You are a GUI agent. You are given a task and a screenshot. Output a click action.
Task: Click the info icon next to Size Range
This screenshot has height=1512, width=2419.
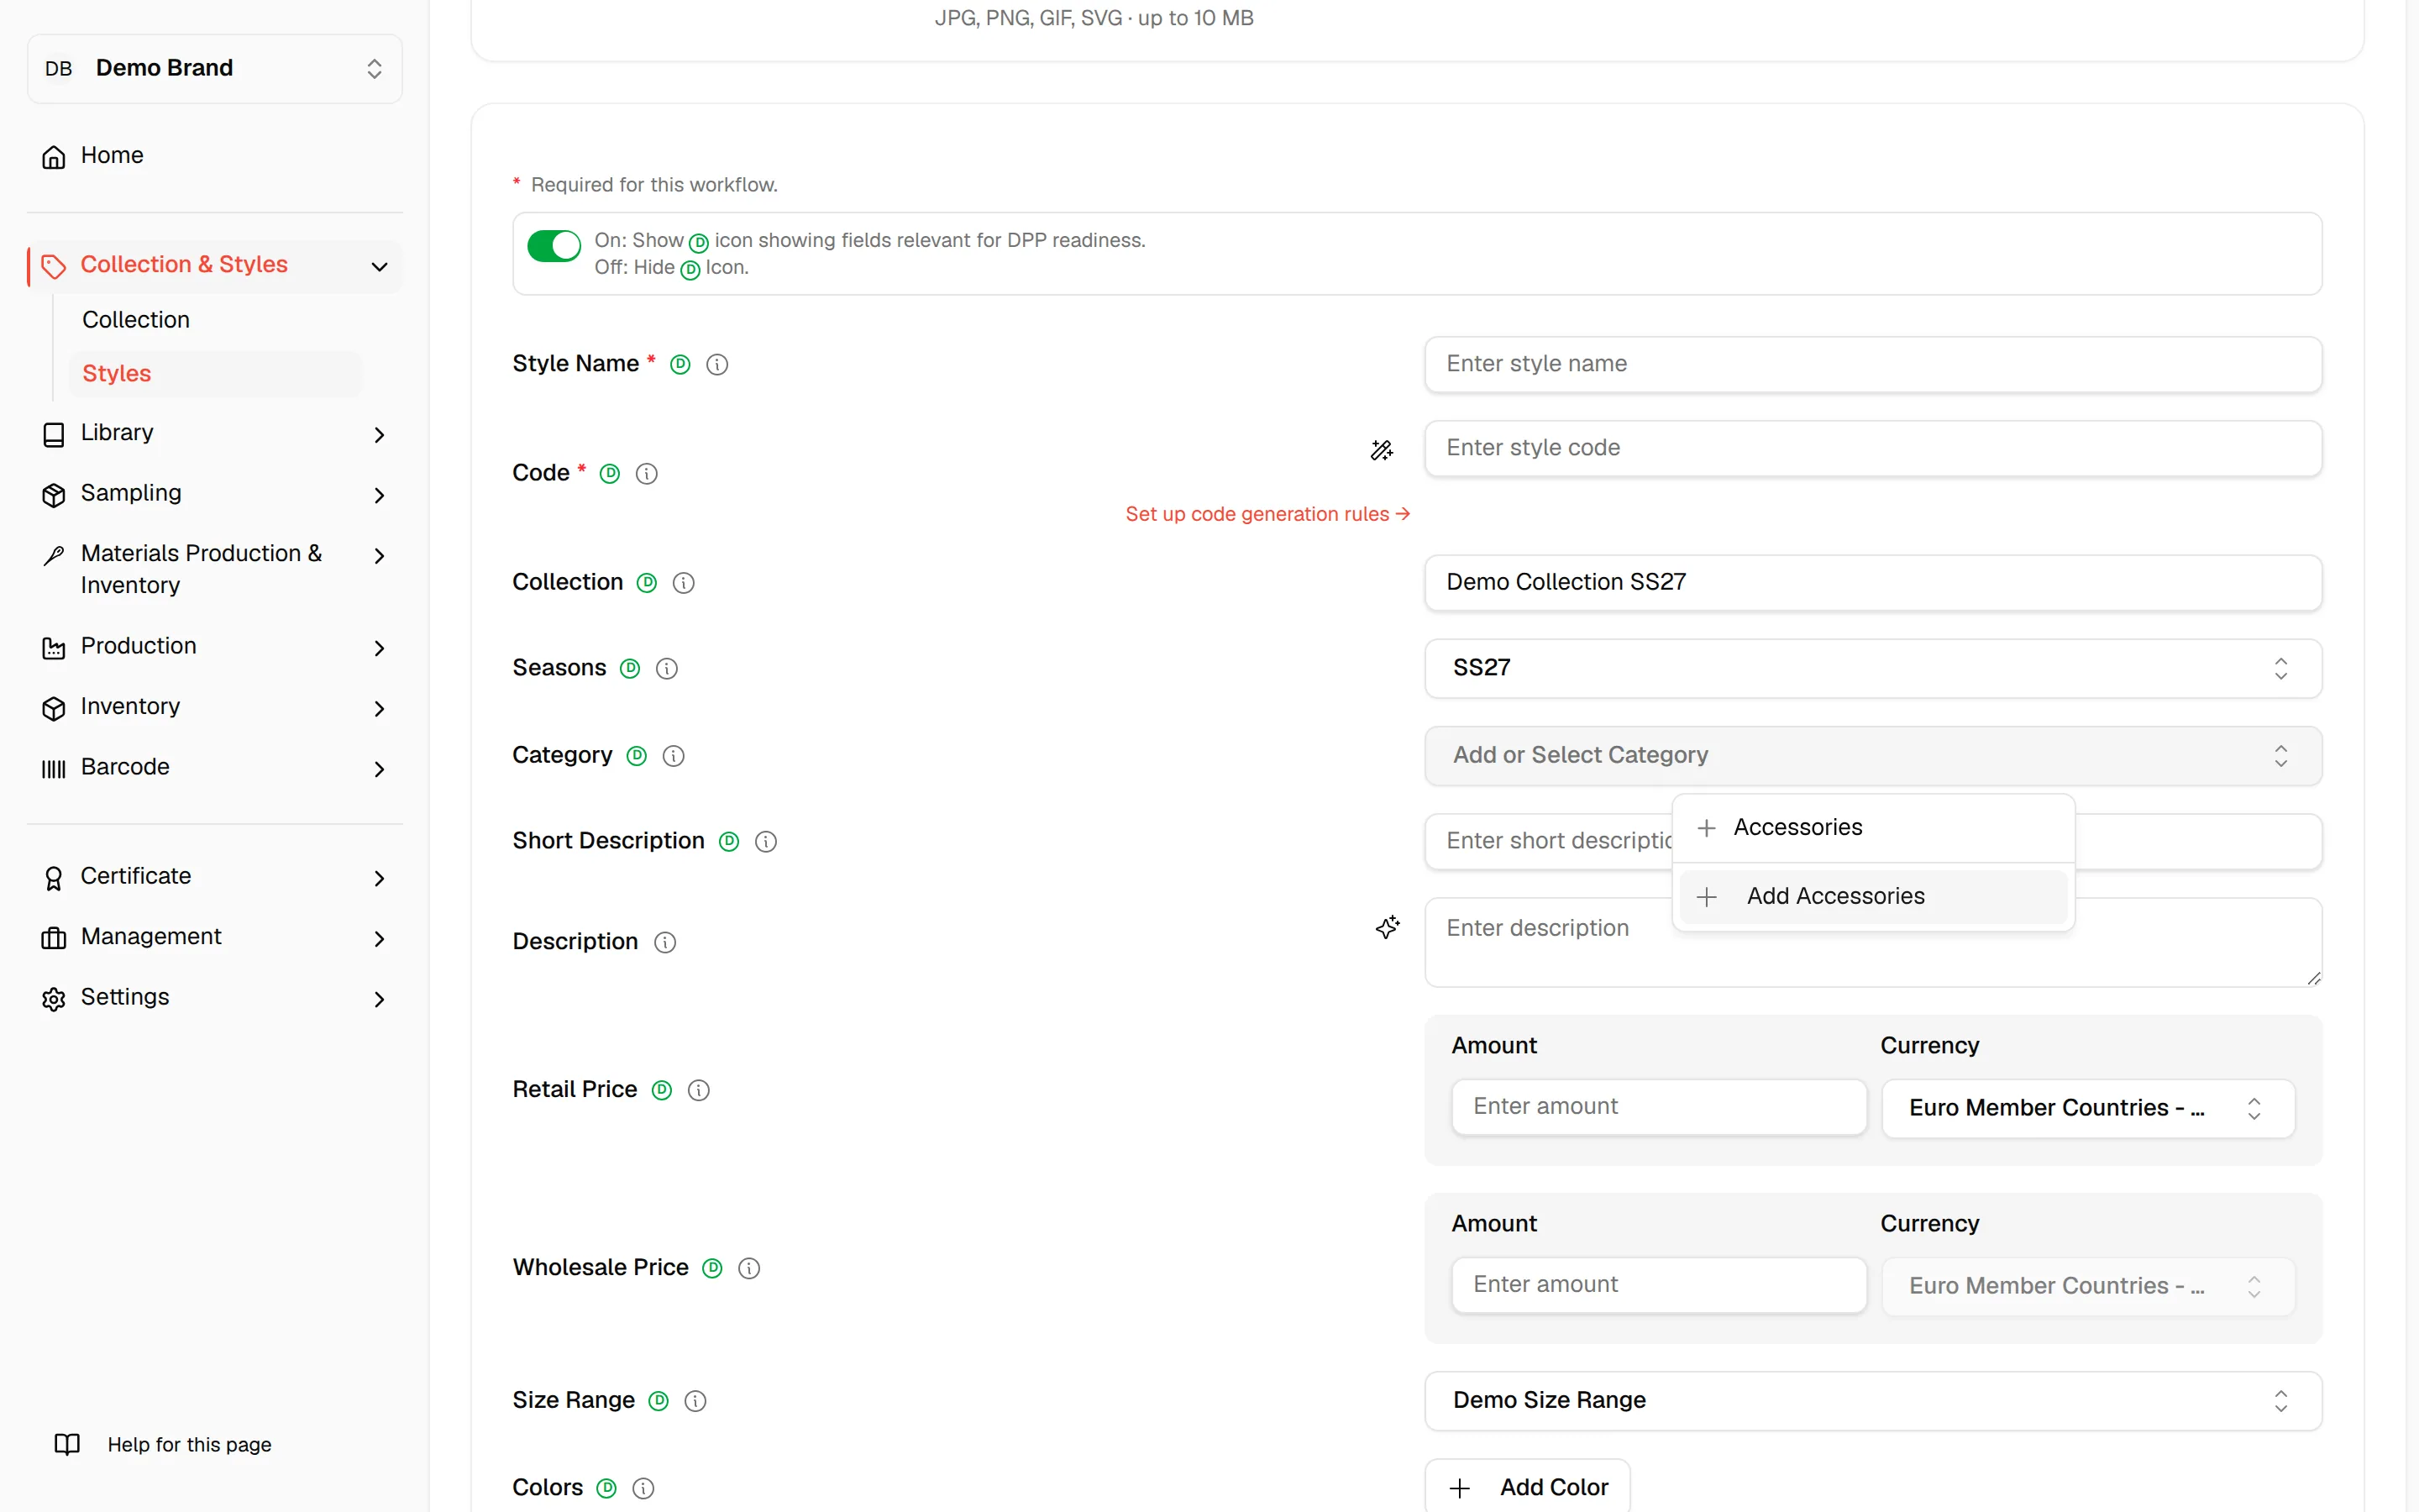[695, 1402]
